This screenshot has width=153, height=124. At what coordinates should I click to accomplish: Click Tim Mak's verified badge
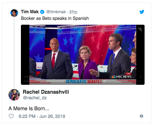click(42, 12)
